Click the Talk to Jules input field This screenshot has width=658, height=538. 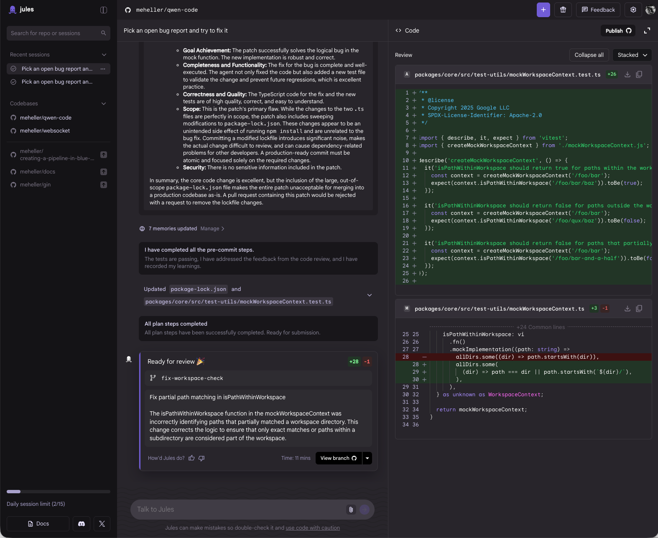click(238, 510)
